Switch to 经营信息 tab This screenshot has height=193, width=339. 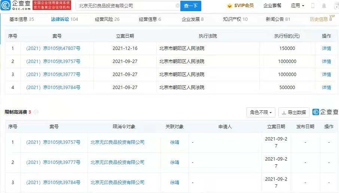tap(150, 19)
